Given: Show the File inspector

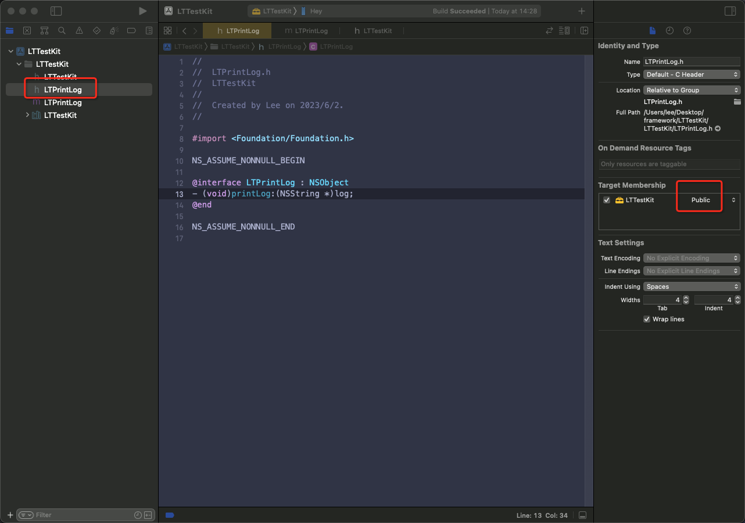Looking at the screenshot, I should (652, 31).
